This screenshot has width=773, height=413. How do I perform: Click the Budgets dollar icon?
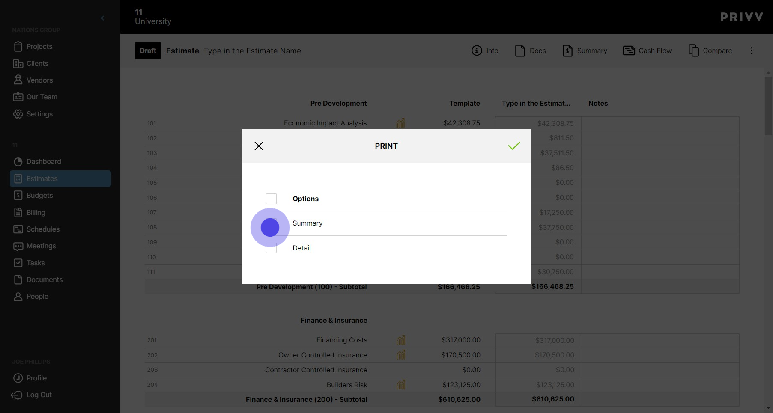pos(18,195)
